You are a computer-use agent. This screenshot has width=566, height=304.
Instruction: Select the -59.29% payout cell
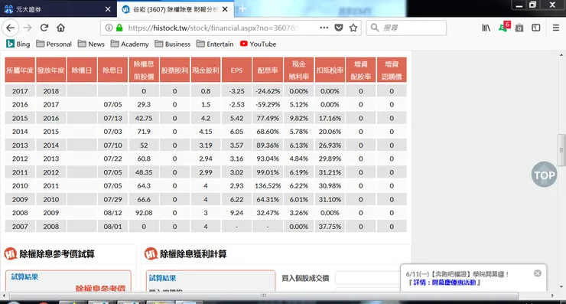pos(268,104)
